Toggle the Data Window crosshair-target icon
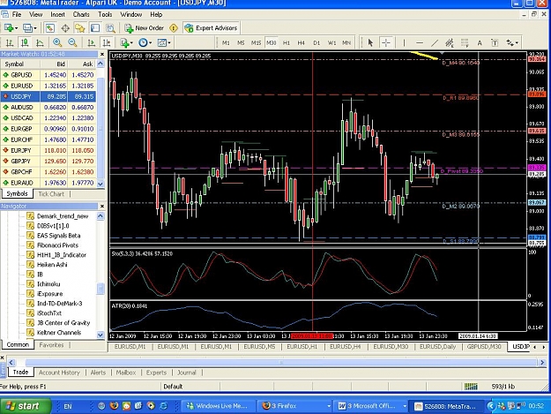The width and height of the screenshot is (551, 414). click(65, 28)
